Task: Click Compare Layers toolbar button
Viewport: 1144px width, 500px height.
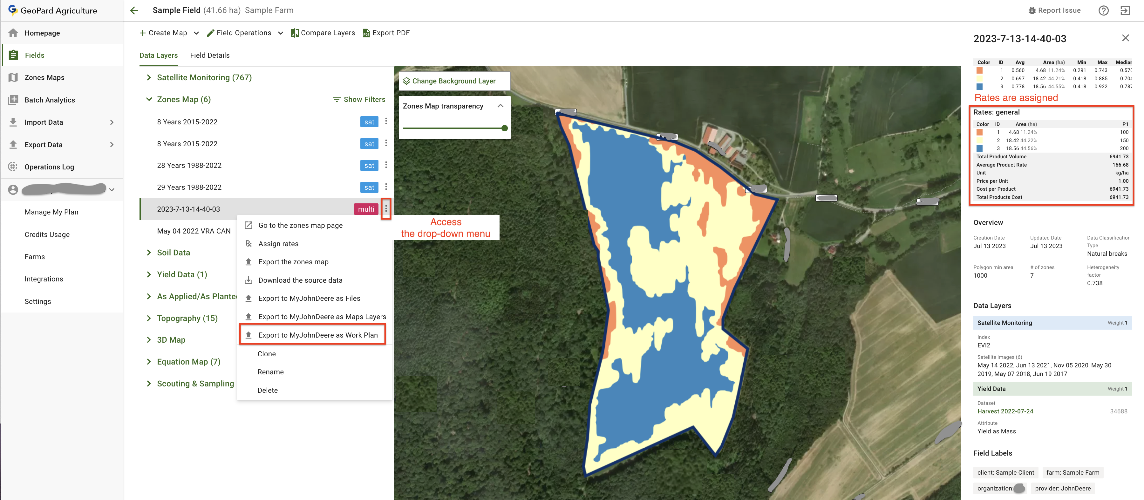Action: (323, 33)
